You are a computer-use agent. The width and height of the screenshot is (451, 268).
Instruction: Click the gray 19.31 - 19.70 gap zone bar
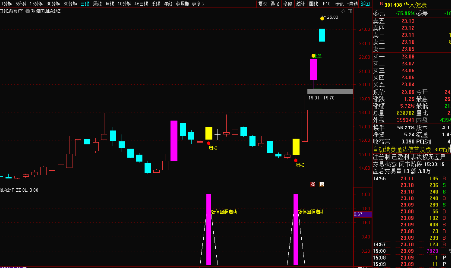330,92
